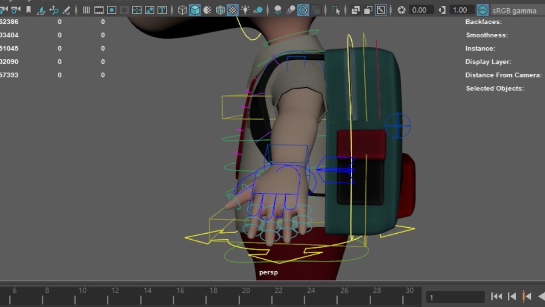The width and height of the screenshot is (545, 307).
Task: Click the Selected Objects heads-up label
Action: pos(495,88)
